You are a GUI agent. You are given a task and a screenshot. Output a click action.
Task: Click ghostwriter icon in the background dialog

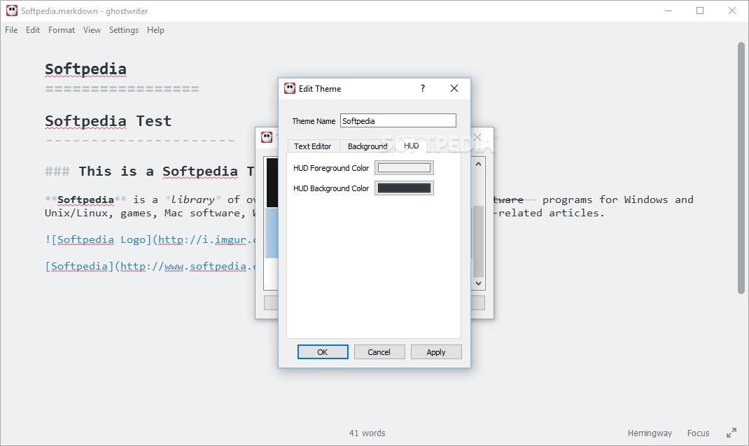[x=267, y=137]
